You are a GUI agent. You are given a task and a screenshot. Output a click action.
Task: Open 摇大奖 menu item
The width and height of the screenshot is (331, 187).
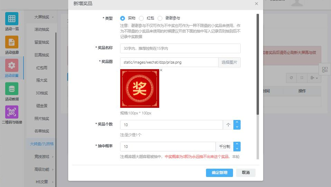(x=42, y=80)
